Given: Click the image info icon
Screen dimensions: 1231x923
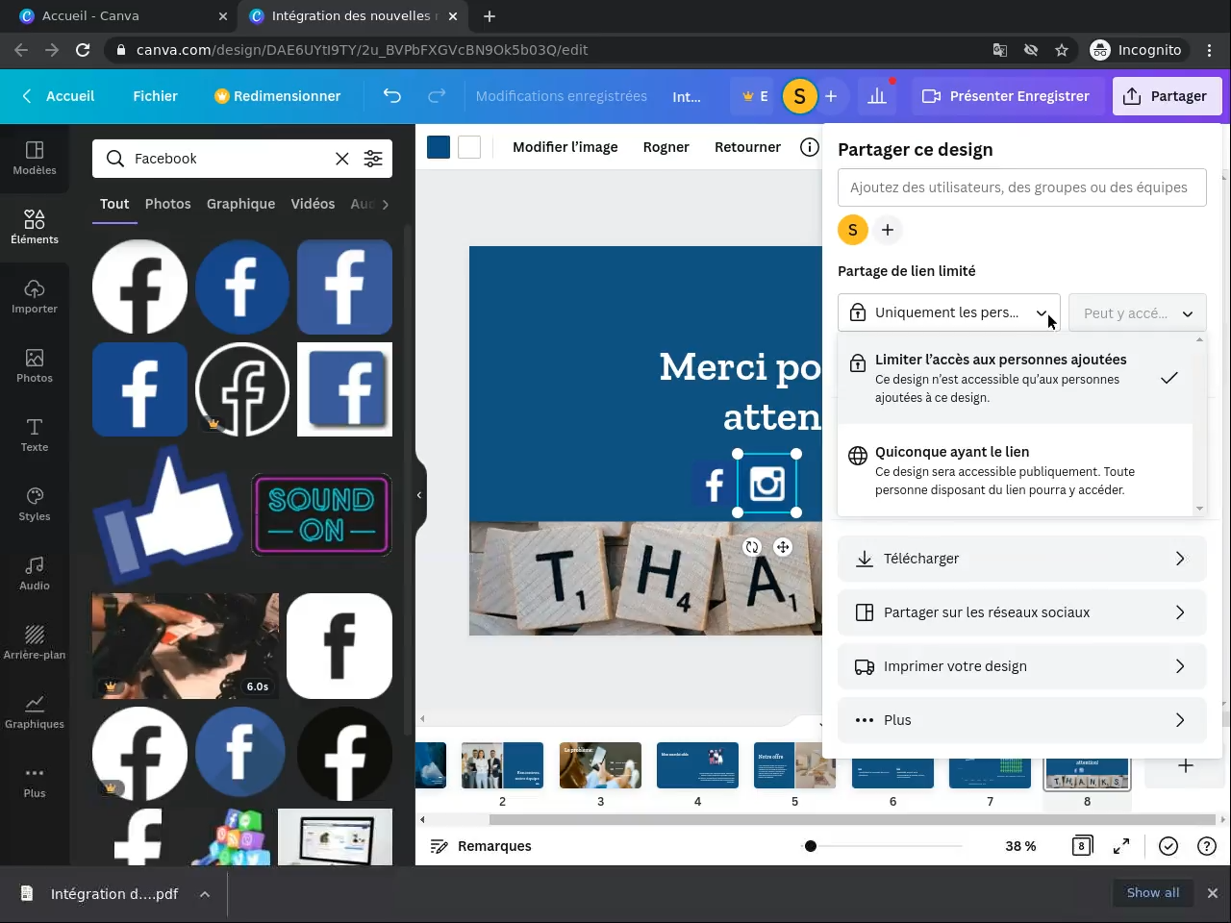Looking at the screenshot, I should pyautogui.click(x=810, y=147).
